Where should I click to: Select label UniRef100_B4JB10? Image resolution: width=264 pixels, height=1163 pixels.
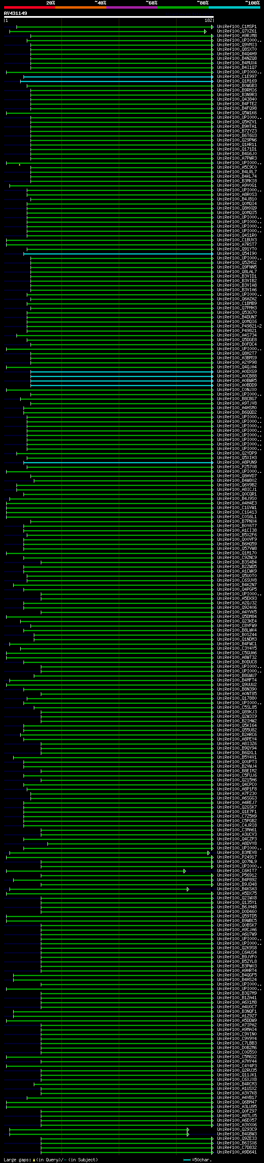(x=237, y=199)
